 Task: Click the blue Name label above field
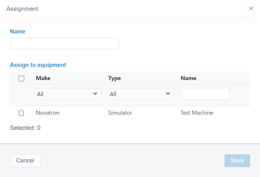click(17, 31)
